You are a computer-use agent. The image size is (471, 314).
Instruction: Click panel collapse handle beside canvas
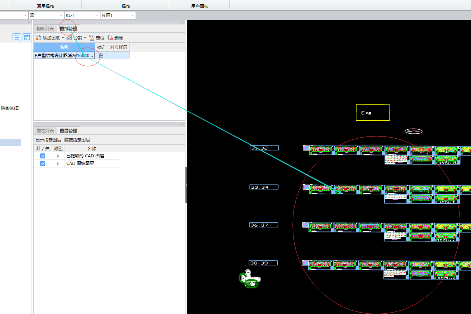click(x=186, y=185)
